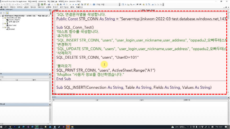Open the Debug (디버그) menu
The width and height of the screenshot is (230, 129).
point(41,7)
